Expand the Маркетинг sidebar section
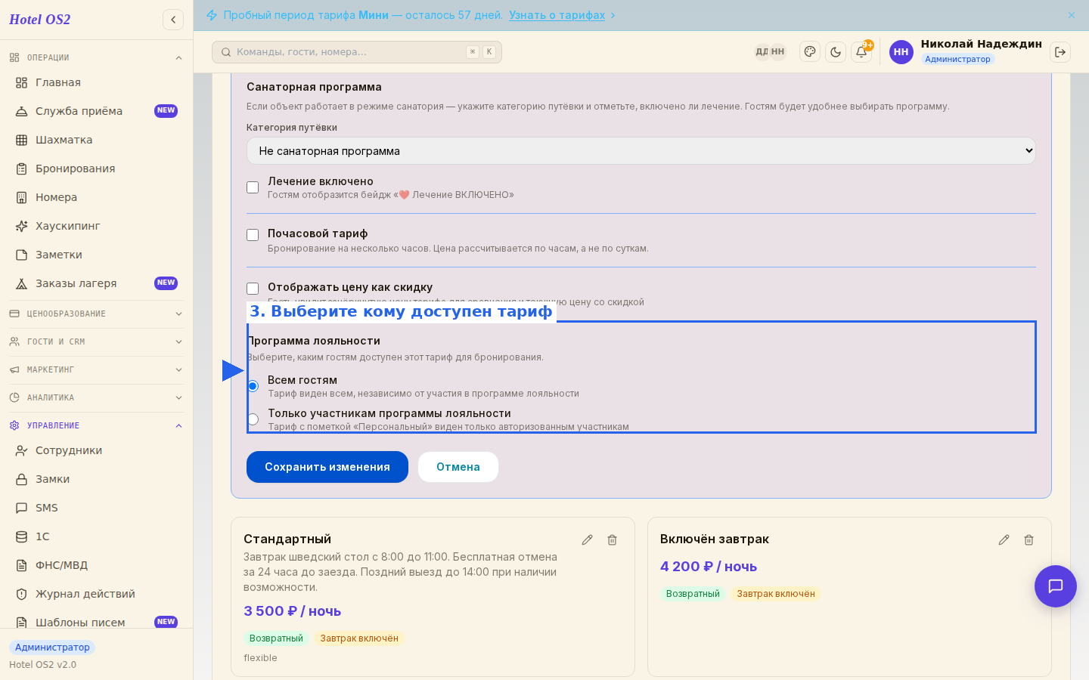This screenshot has width=1089, height=680. pos(96,369)
